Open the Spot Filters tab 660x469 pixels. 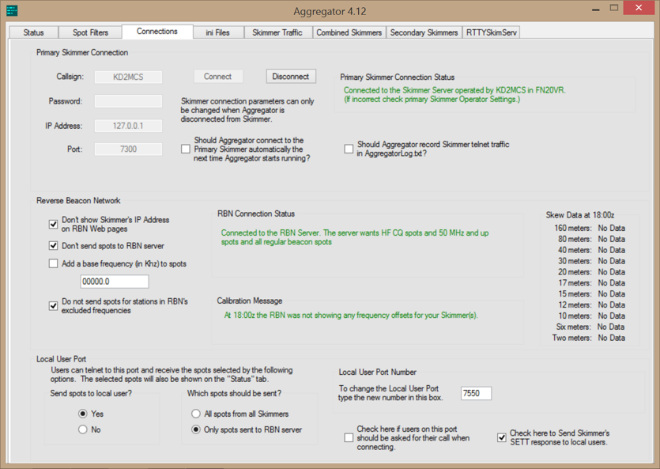(x=90, y=32)
